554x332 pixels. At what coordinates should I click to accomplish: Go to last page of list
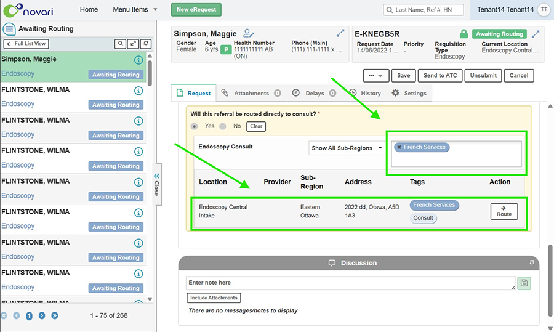click(54, 315)
